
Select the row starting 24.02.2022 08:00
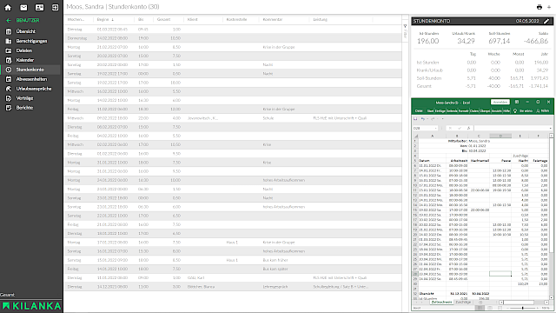pyautogui.click(x=234, y=38)
